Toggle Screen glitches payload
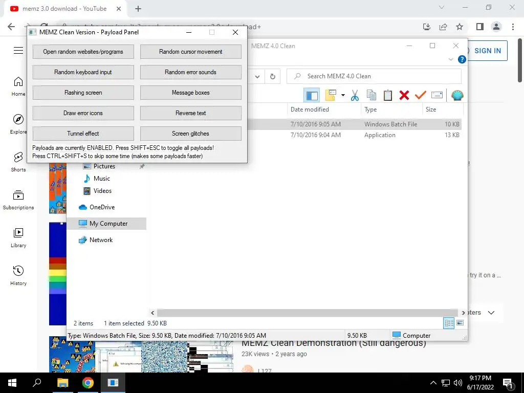The height and width of the screenshot is (393, 524). point(191,134)
